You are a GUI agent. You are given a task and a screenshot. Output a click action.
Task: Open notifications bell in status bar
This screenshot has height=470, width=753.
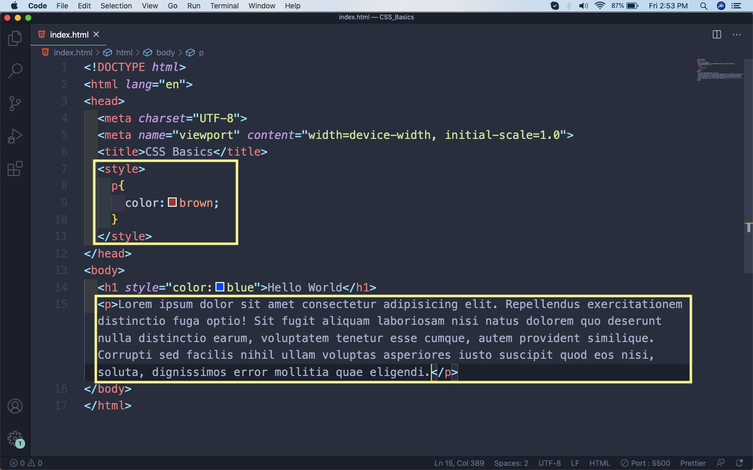[x=739, y=463]
